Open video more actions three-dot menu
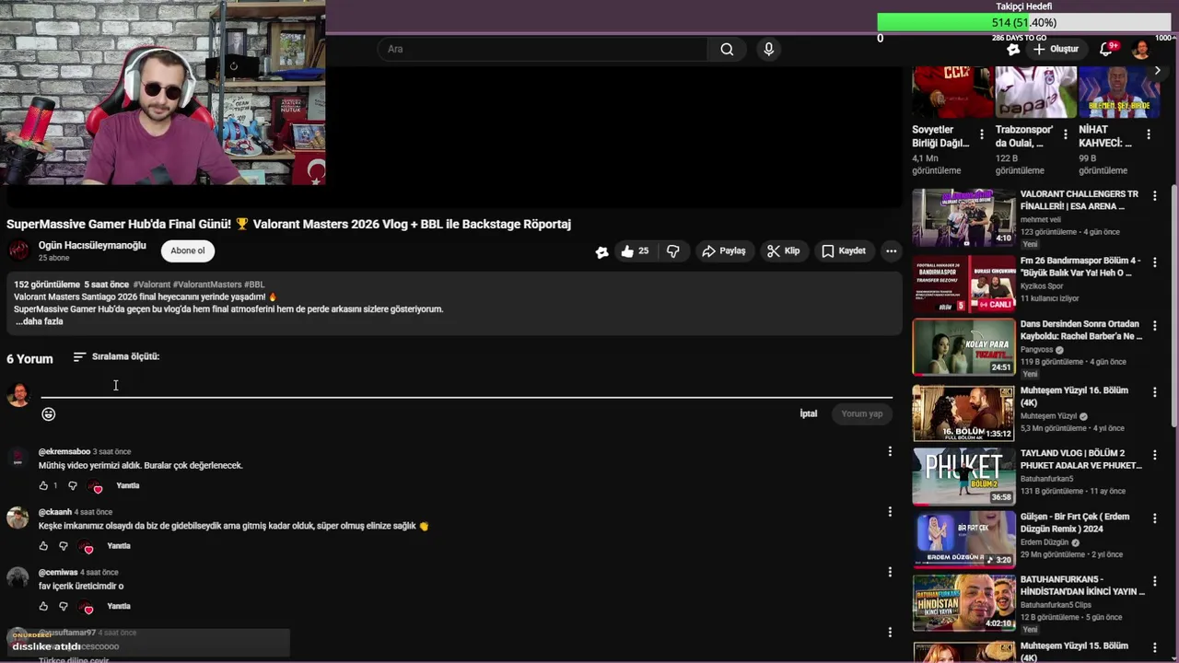1179x663 pixels. 891,250
